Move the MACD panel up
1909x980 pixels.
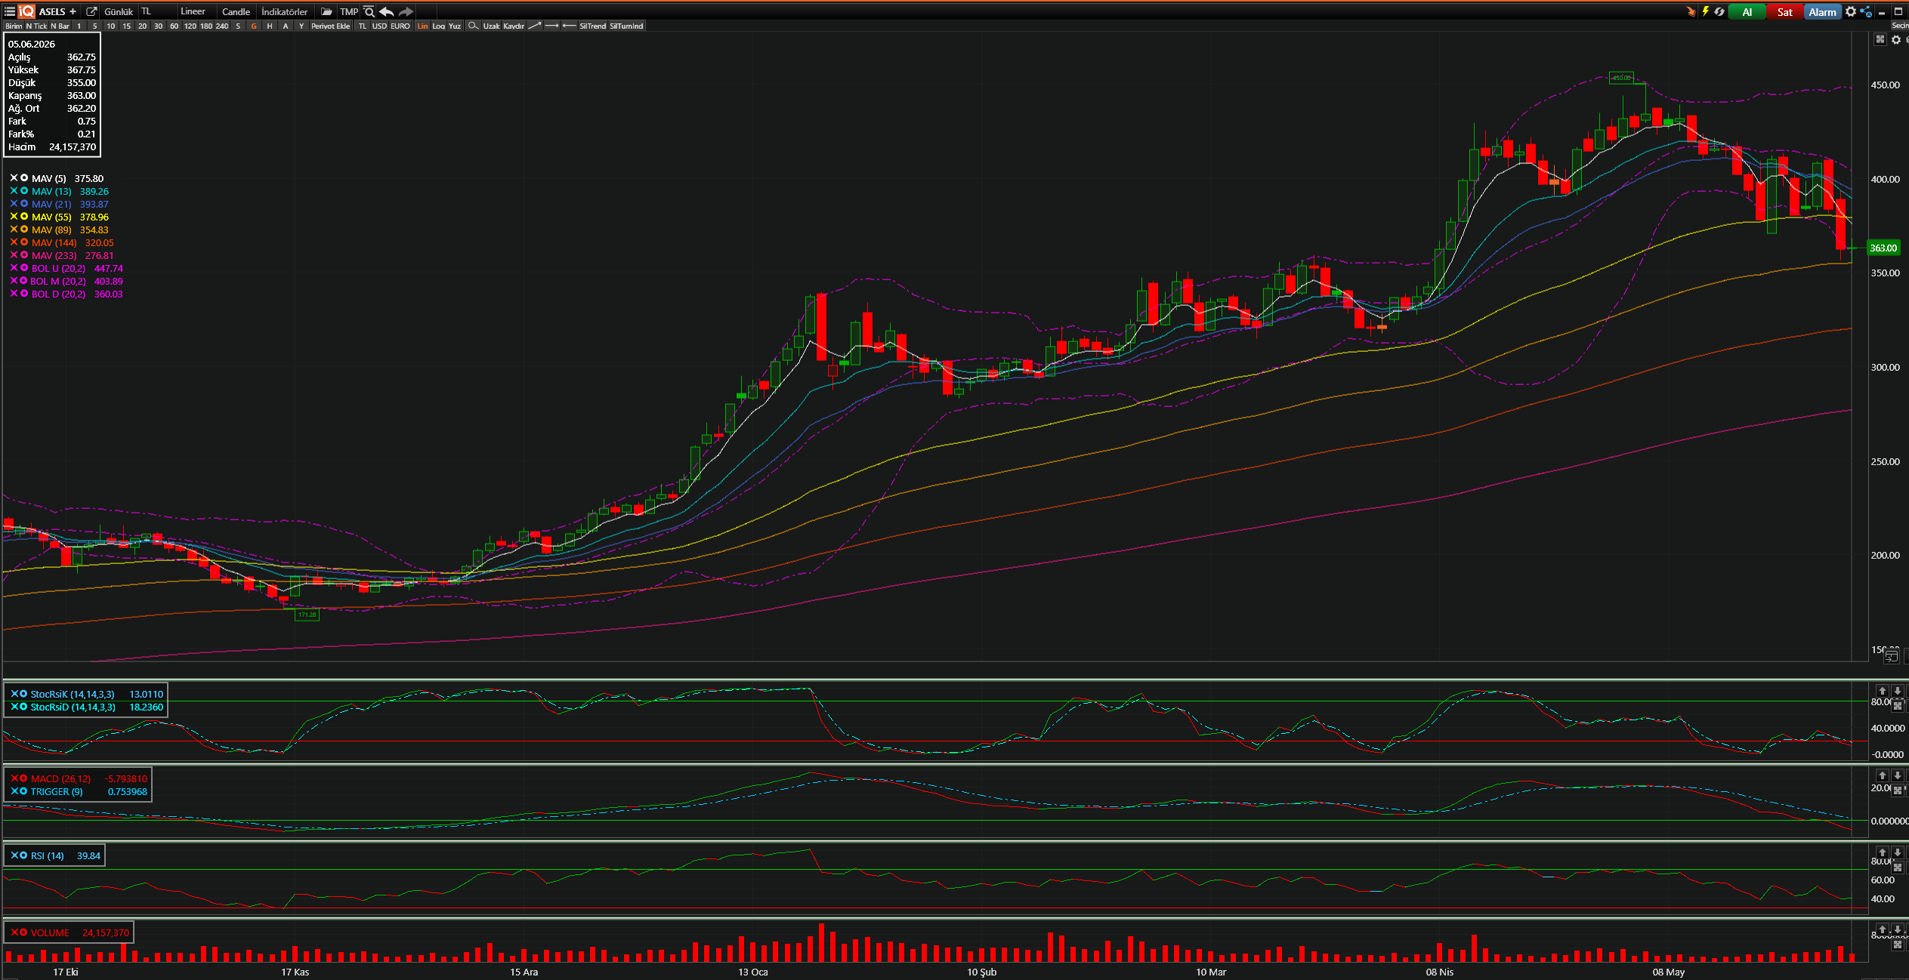(1883, 775)
